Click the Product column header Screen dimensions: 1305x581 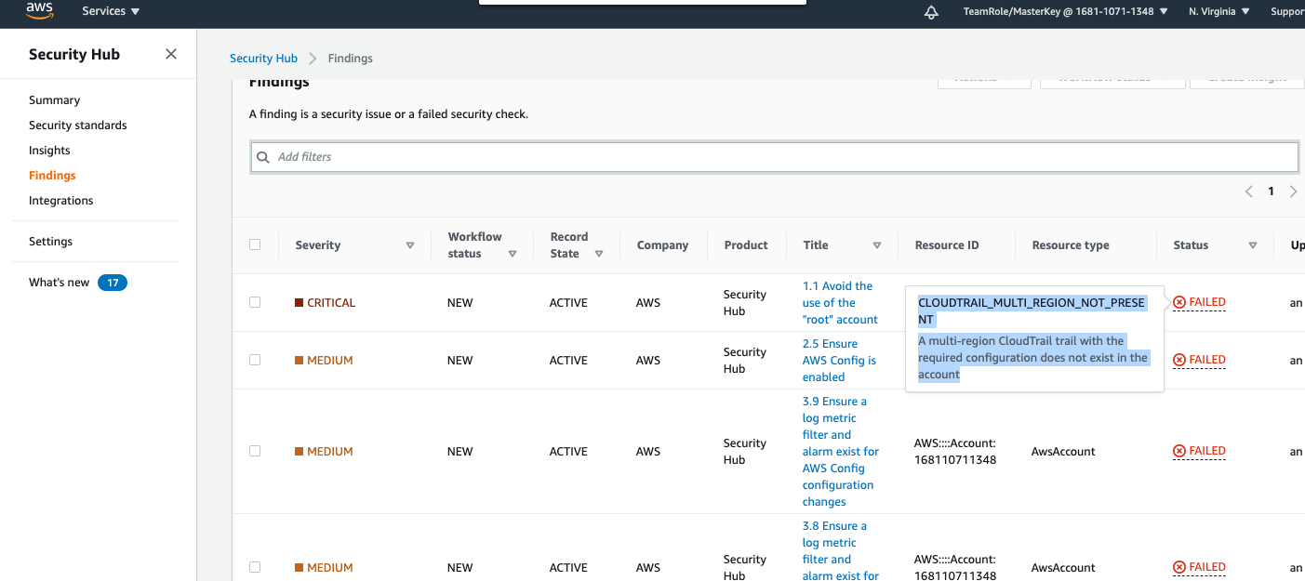click(746, 245)
